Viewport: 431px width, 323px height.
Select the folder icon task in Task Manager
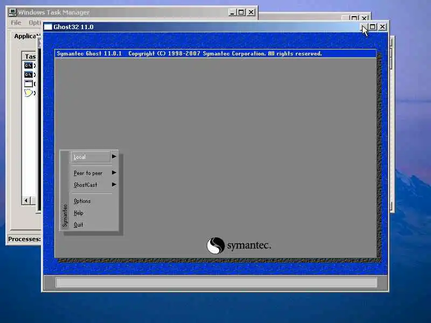pyautogui.click(x=29, y=93)
